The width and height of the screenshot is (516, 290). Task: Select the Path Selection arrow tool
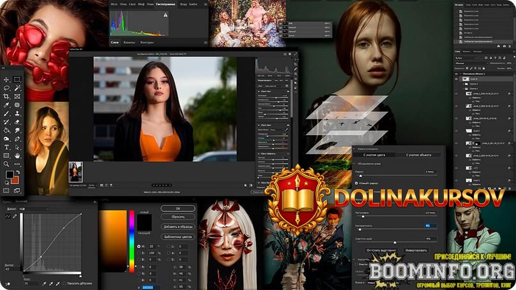coord(17,147)
